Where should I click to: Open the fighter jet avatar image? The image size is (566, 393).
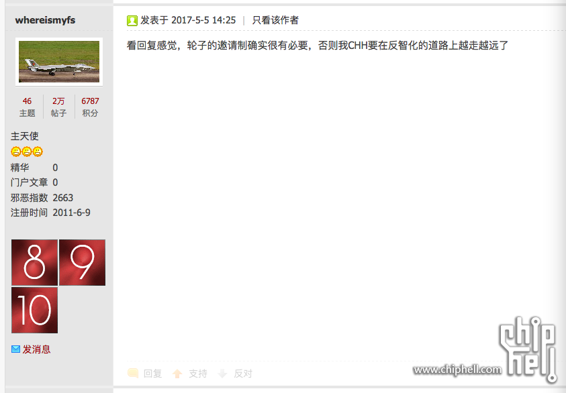[x=59, y=62]
